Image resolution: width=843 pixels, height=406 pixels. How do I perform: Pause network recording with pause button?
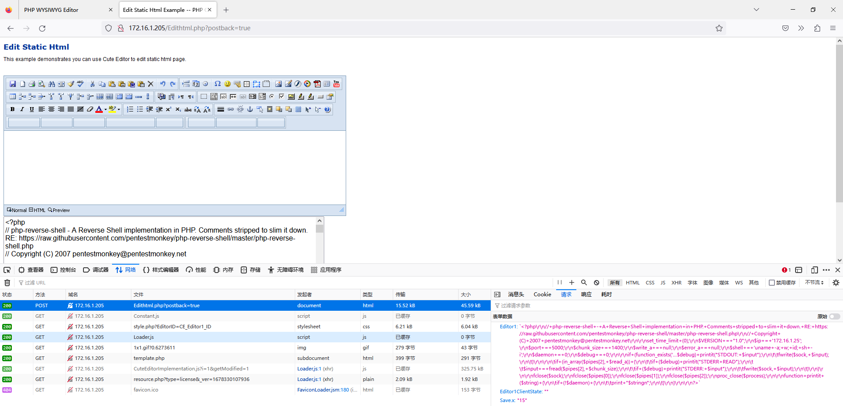560,283
